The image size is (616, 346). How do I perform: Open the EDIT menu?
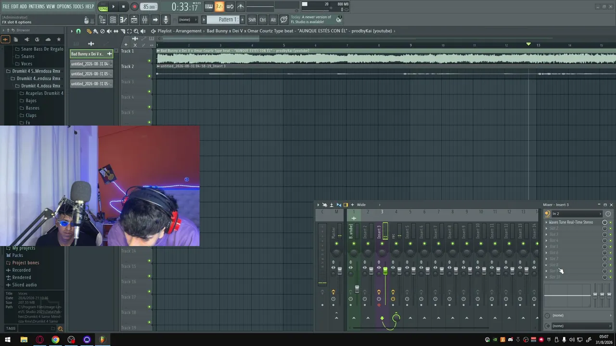(15, 7)
